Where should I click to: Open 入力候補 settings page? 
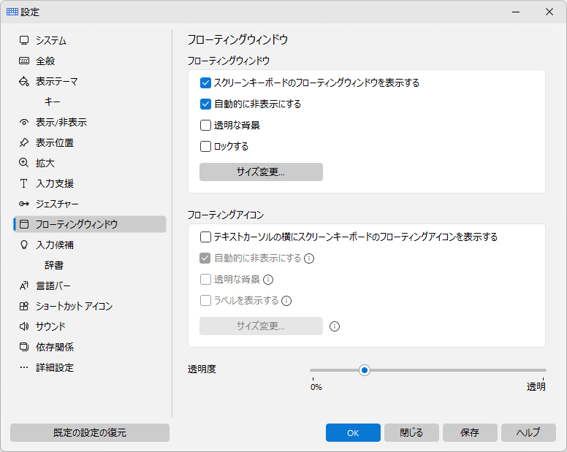click(90, 245)
